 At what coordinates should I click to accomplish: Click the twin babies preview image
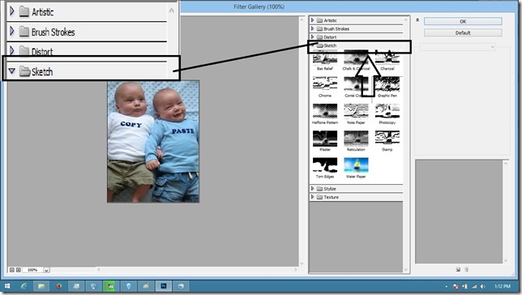click(153, 141)
